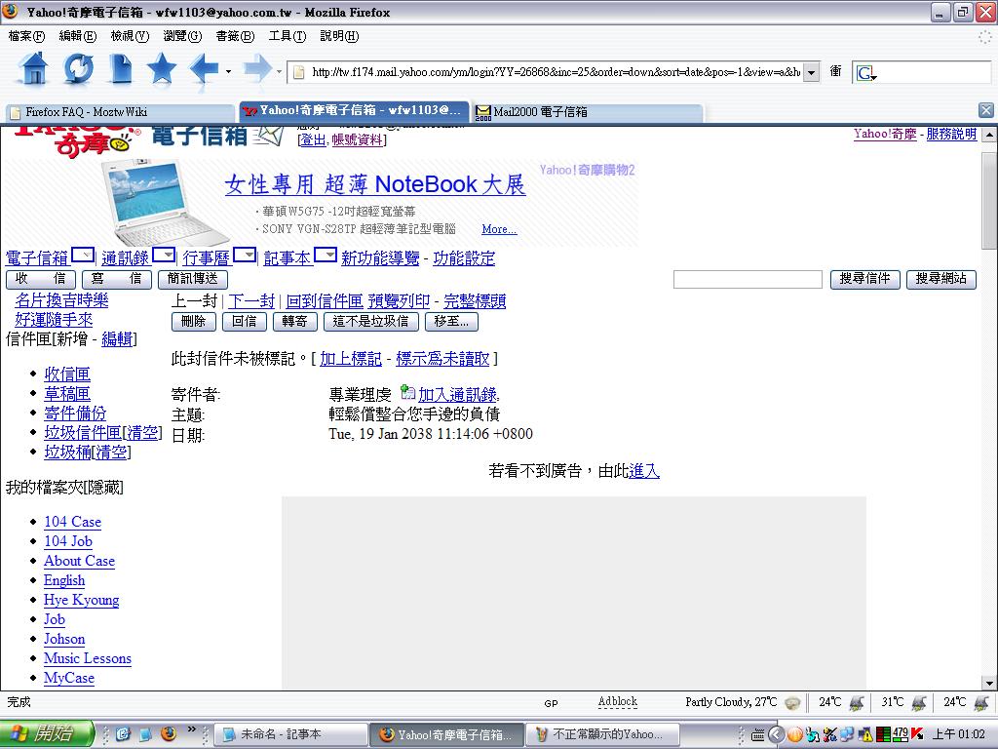The height and width of the screenshot is (749, 998).
Task: Click the 收信 button
Action: click(x=41, y=279)
